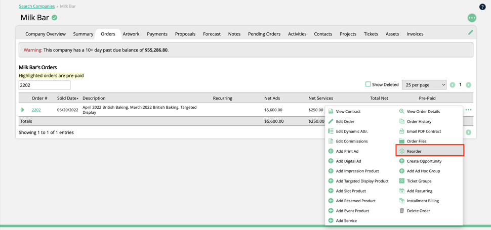
Task: Click the plus icon for Add Event Product
Action: (x=331, y=211)
